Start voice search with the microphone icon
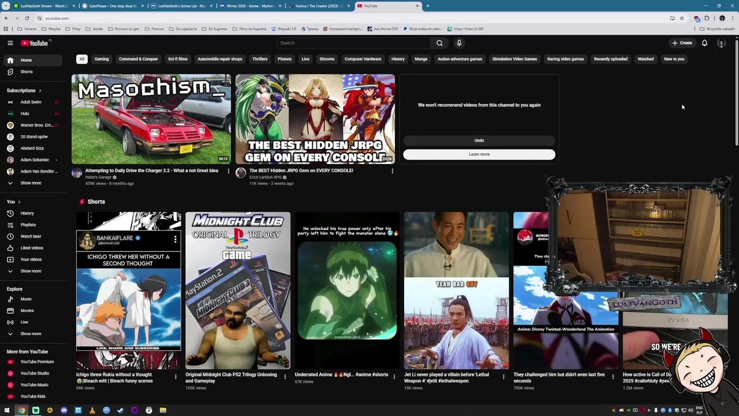Viewport: 739px width, 416px height. [459, 43]
